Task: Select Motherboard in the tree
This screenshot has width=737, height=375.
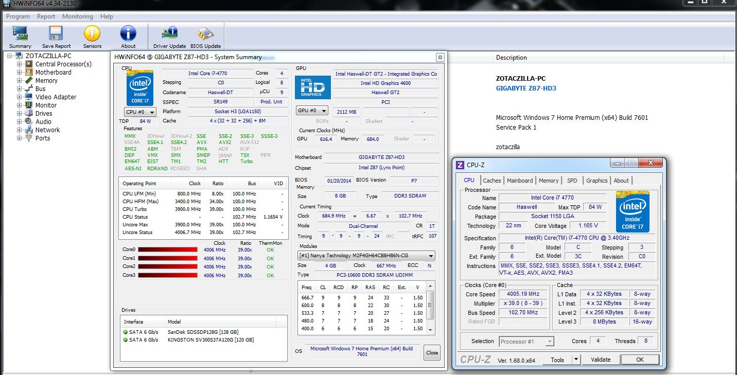Action: tap(54, 73)
